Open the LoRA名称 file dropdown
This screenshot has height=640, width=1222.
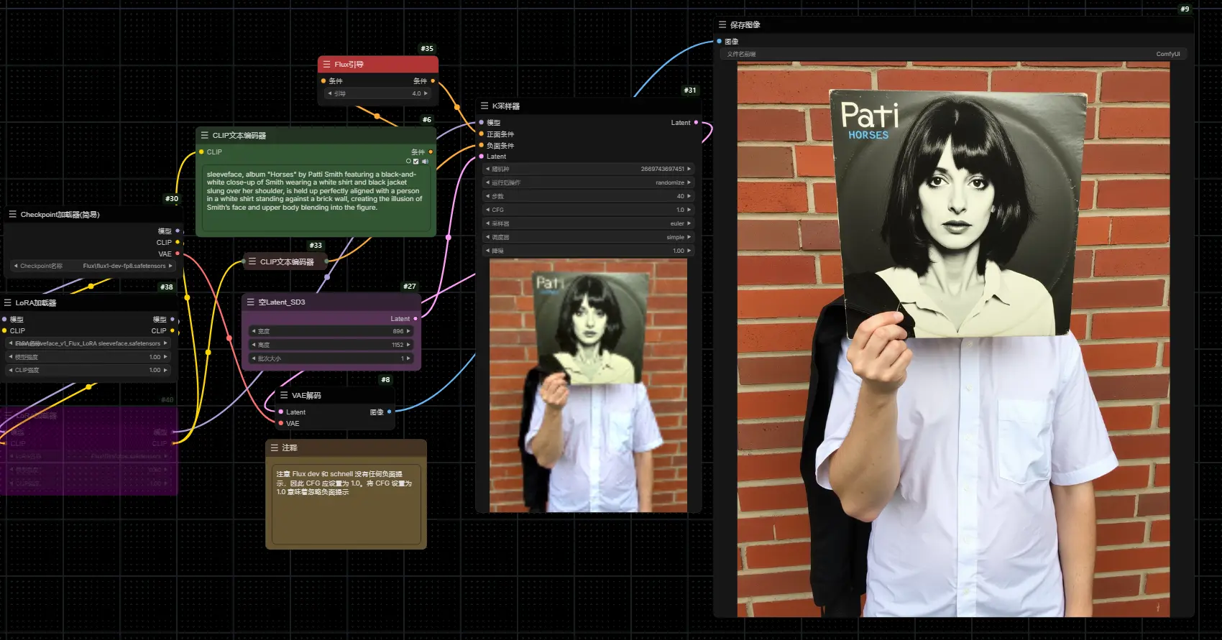click(x=88, y=343)
